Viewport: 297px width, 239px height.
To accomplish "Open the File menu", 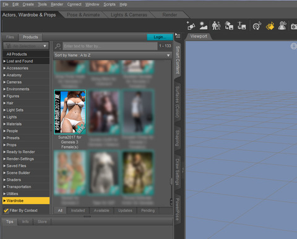I will [6, 4].
